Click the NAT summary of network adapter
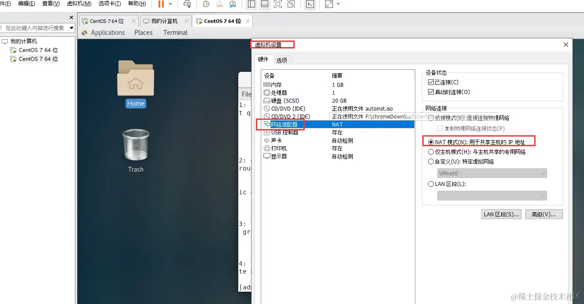 coord(337,124)
